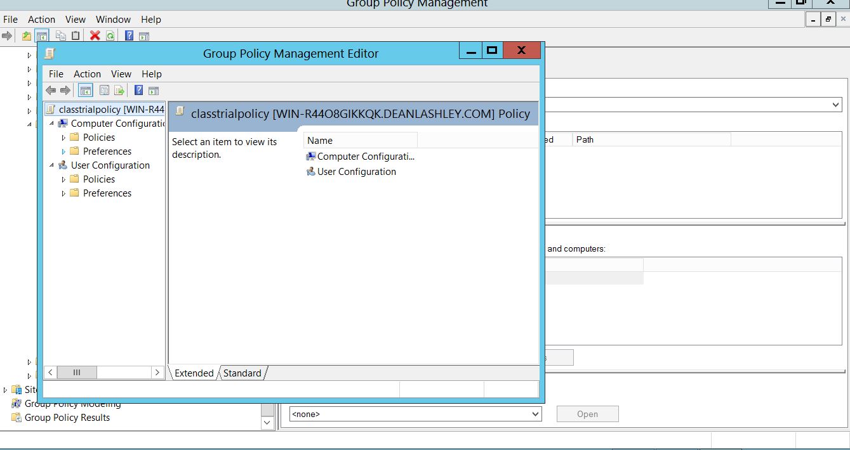Expand Policies under Computer Configuration

click(x=63, y=138)
